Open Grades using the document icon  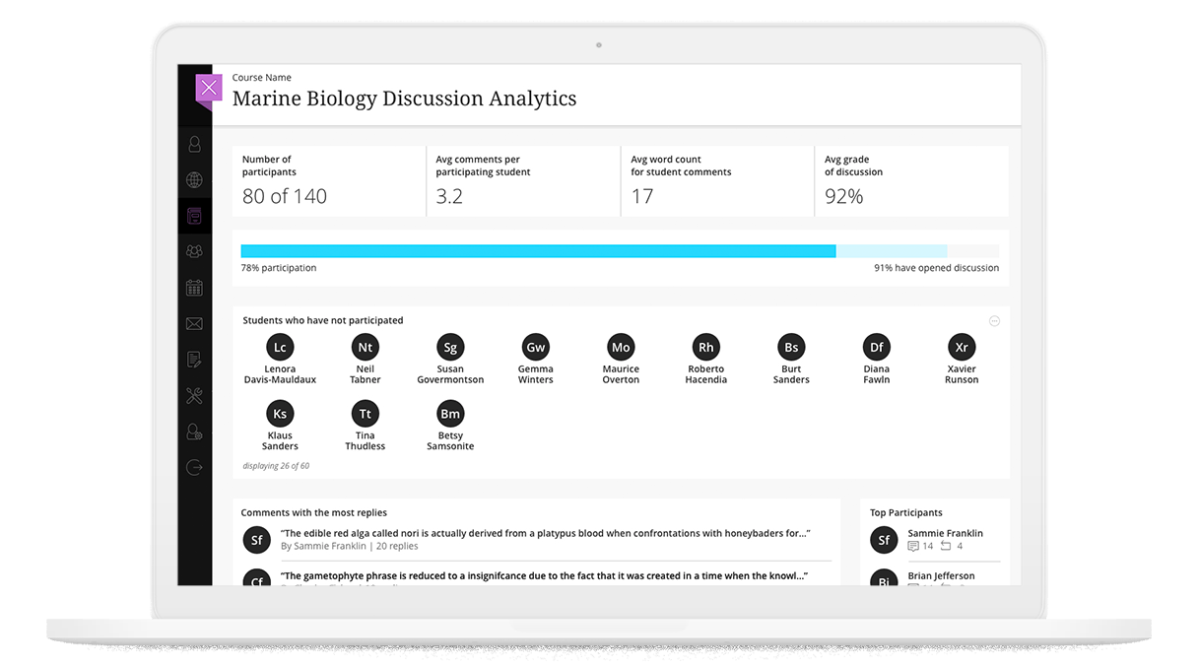click(x=194, y=359)
